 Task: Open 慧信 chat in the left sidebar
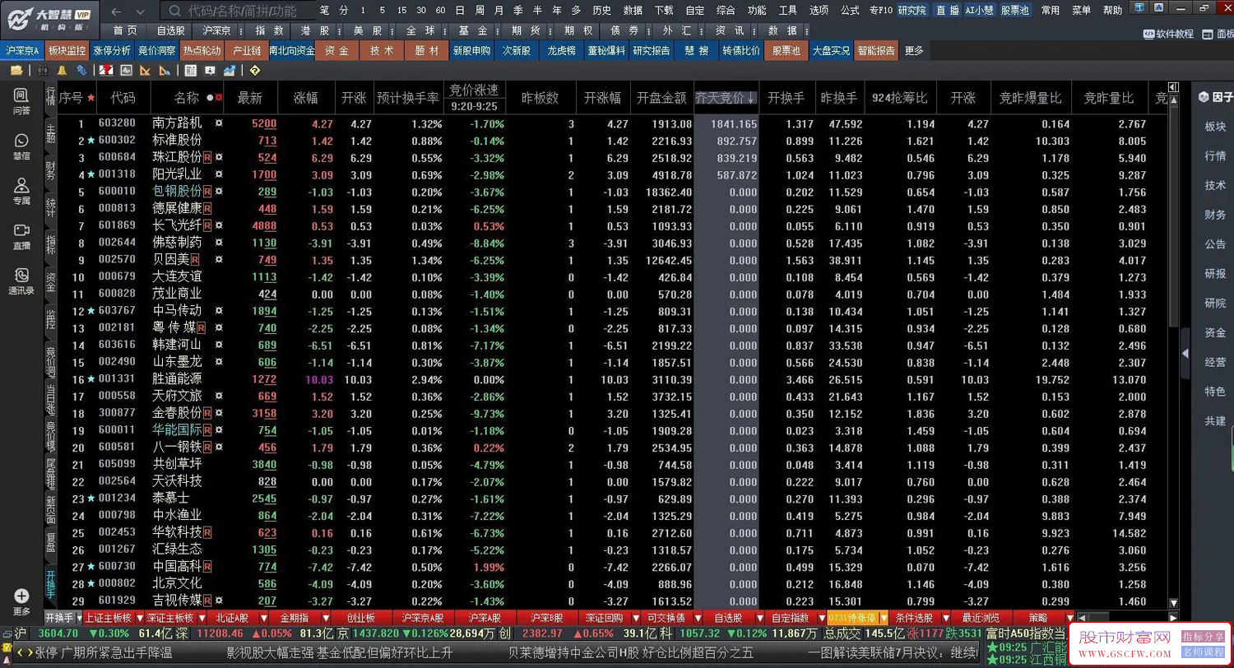[21, 146]
